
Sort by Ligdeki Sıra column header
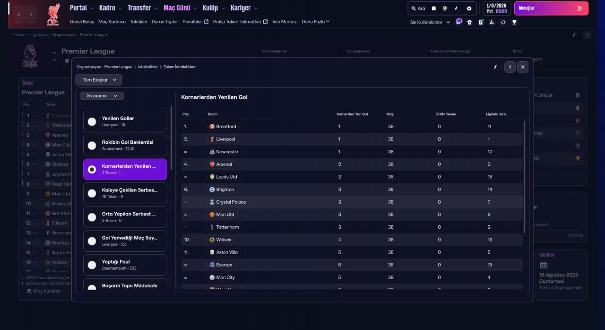pos(496,114)
